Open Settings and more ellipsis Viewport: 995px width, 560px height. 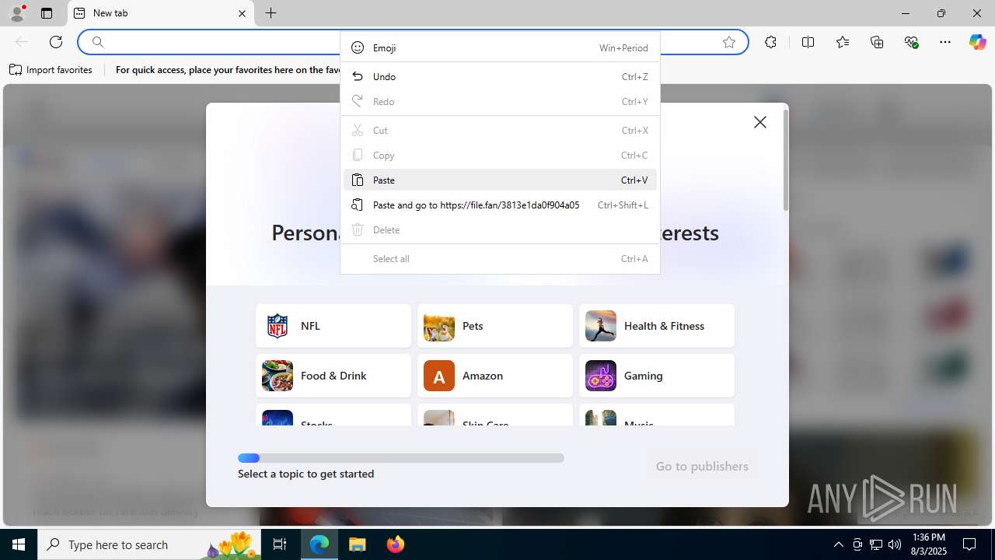[x=945, y=42]
